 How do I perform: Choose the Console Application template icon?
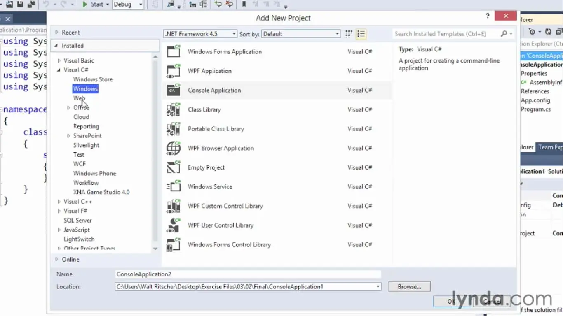(174, 90)
